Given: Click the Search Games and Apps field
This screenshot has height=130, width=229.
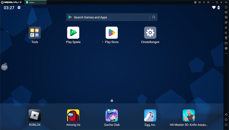Looking at the screenshot, I should click(x=109, y=17).
